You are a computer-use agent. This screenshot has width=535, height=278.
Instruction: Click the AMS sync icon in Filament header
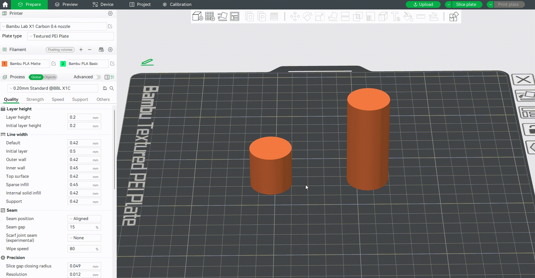point(101,50)
